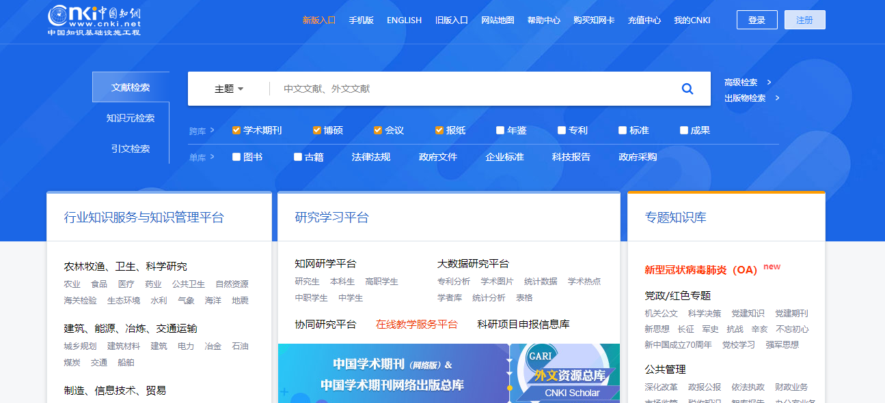The image size is (885, 403).
Task: Click the CNKI logo
Action: [x=94, y=20]
